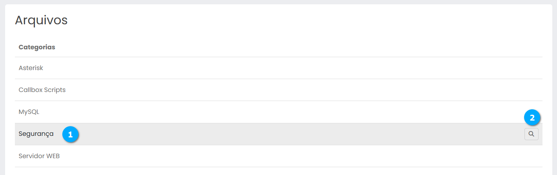Click the blue badge numbered 2

(x=532, y=117)
